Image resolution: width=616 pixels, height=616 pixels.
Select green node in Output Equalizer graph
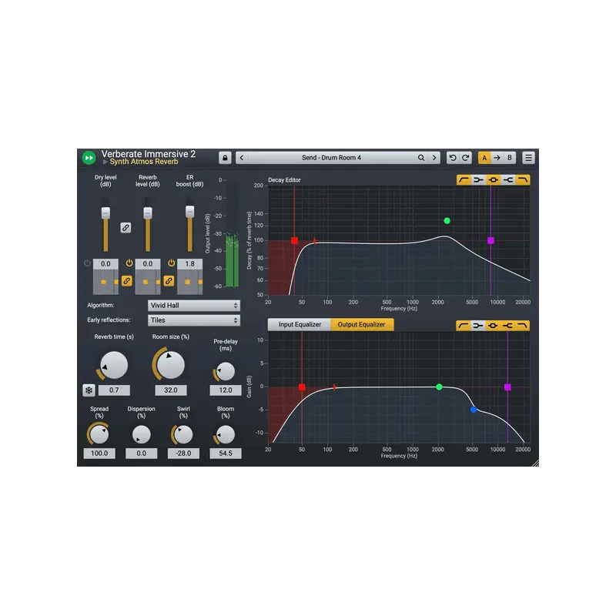(439, 387)
